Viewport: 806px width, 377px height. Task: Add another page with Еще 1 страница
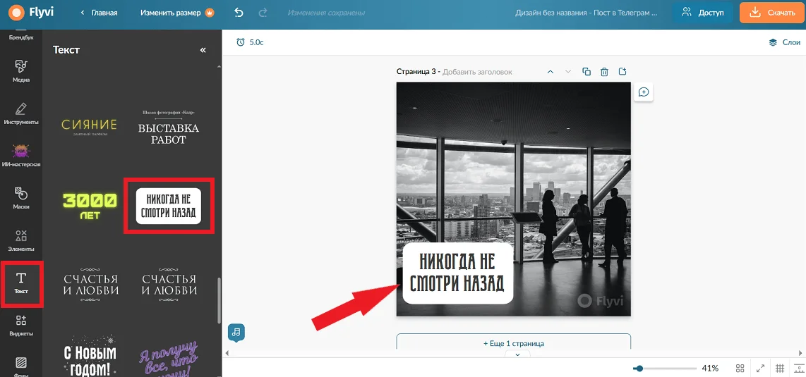click(514, 342)
